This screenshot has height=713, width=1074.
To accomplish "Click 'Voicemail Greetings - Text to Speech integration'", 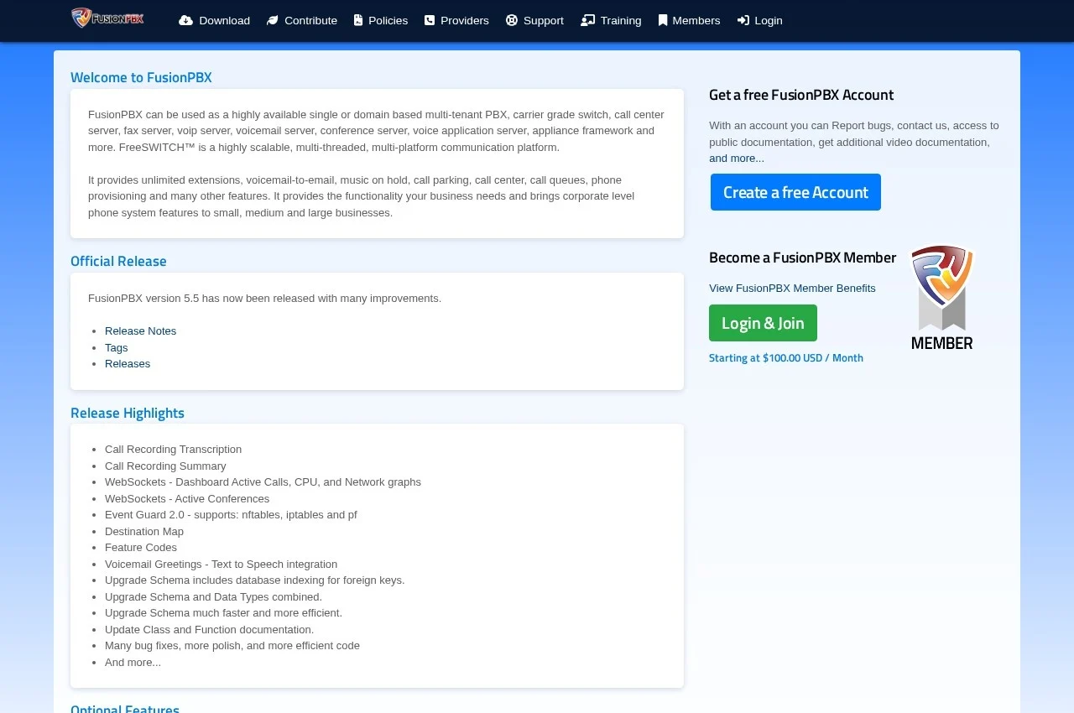I will 221,565.
